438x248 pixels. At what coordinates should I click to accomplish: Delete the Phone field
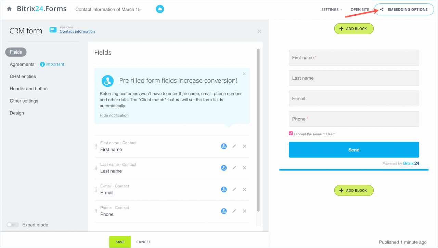[x=244, y=211]
